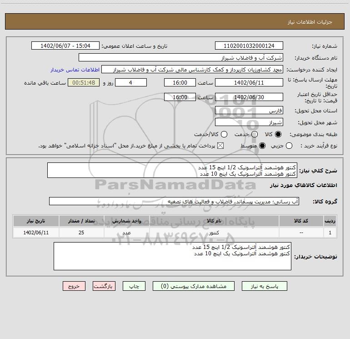Click the table date cell 1402/06/11
350x339 pixels.
pos(36,233)
